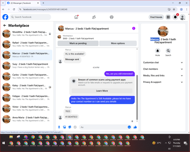
Task: Attach a file with the photo icon
Action: [x=65, y=127]
